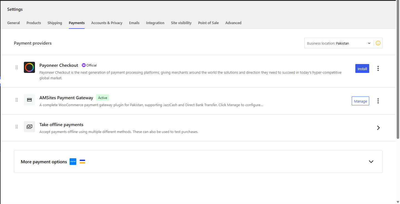Switch to the General settings tab
400x204 pixels.
click(x=14, y=23)
